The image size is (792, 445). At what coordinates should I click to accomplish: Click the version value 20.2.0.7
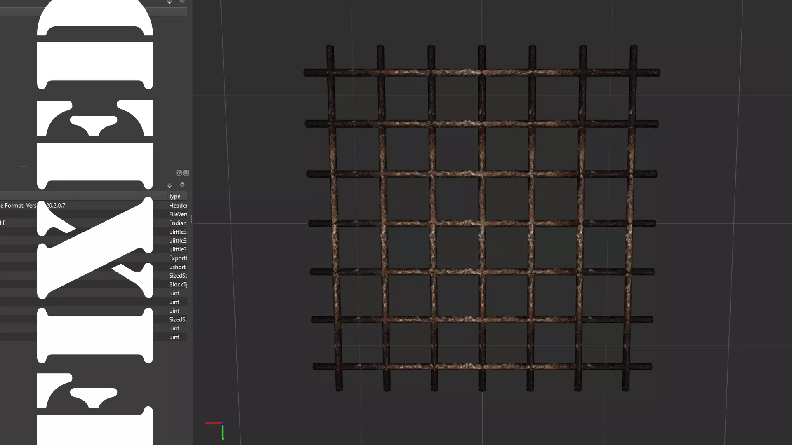click(56, 205)
